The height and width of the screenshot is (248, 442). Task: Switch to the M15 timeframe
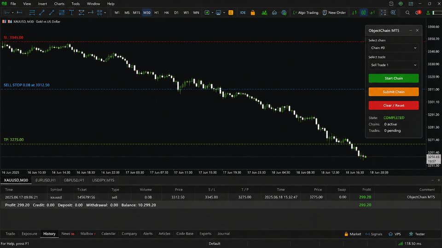tap(136, 13)
